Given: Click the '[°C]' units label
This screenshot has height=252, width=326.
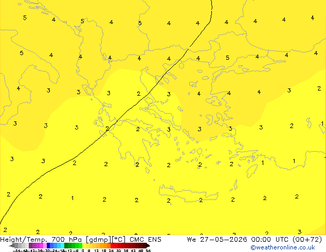Looking at the screenshot, I should click(x=119, y=240).
